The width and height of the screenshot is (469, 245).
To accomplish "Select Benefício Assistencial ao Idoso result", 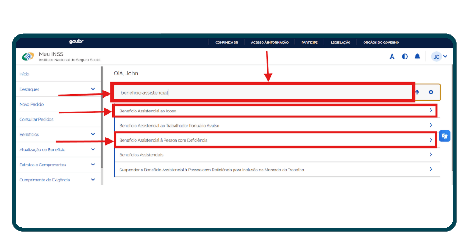I will 275,111.
